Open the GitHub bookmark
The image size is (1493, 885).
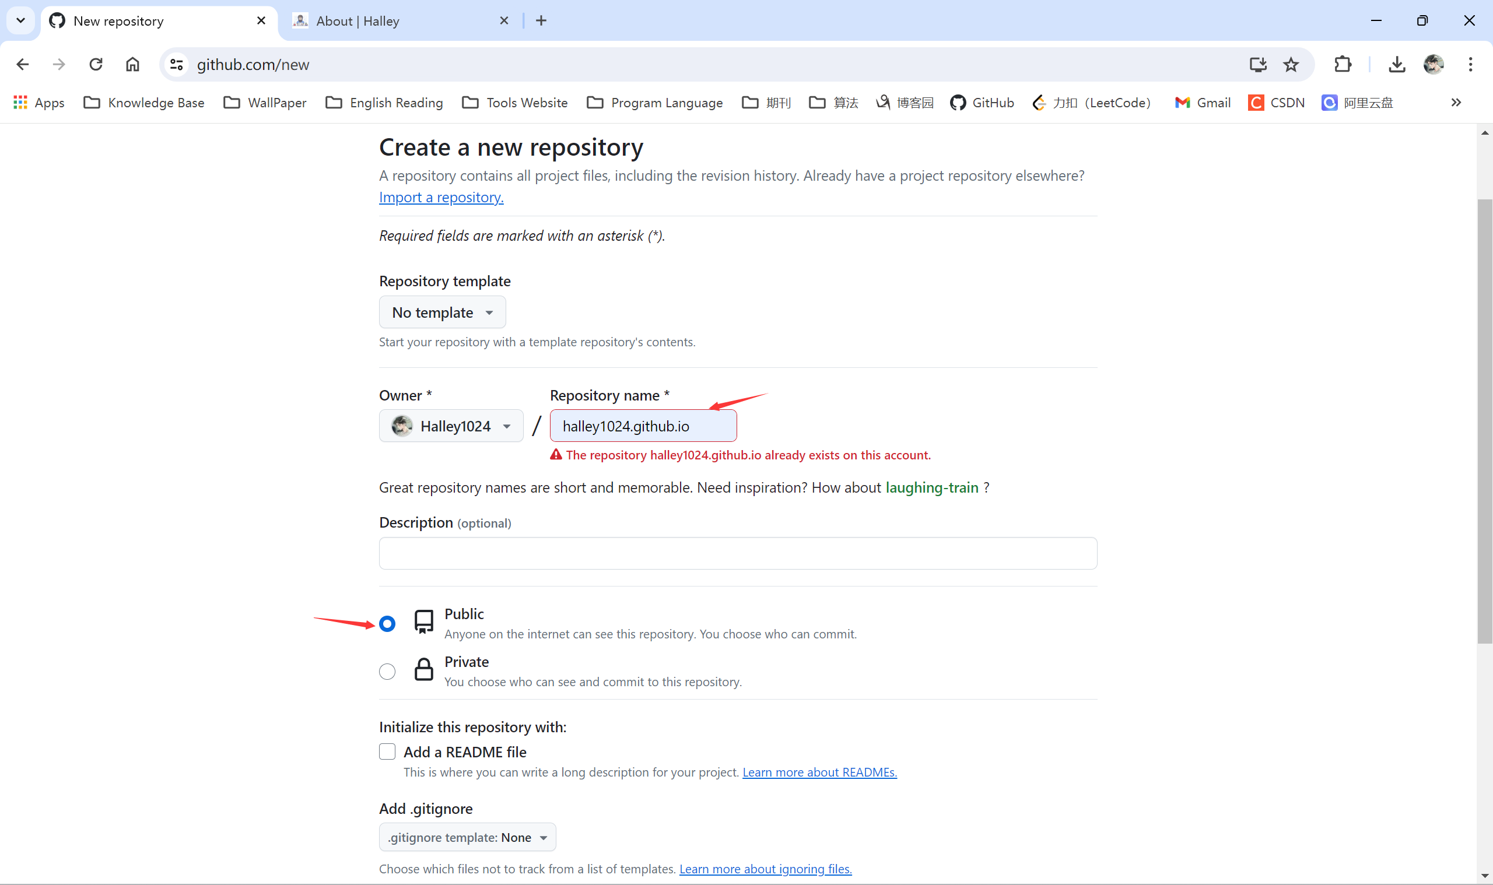[983, 103]
